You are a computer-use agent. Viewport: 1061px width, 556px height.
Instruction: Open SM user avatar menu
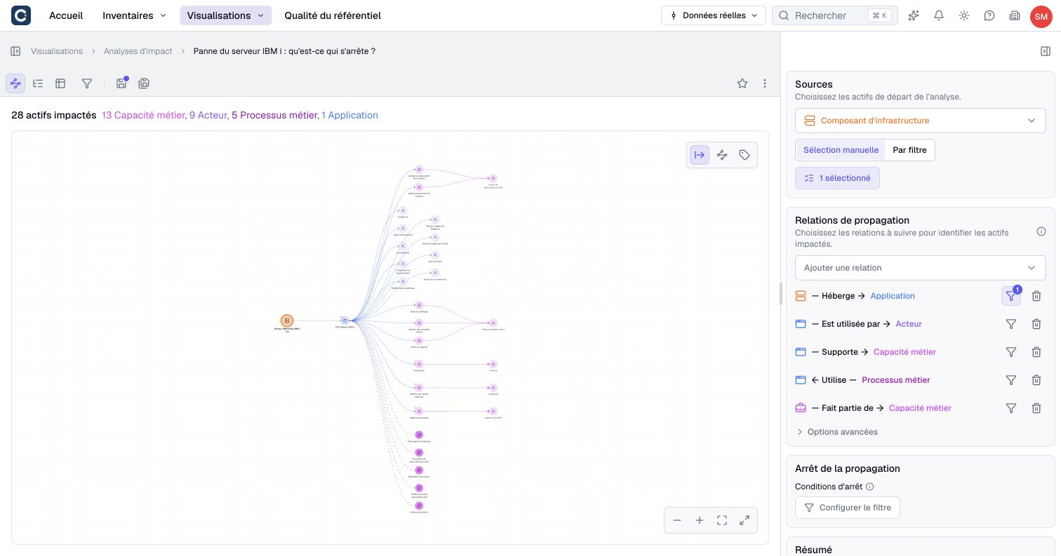pos(1041,15)
